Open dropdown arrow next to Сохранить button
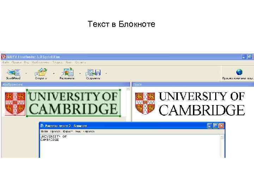Image resolution: width=254 pixels, height=191 pixels. 106,74
